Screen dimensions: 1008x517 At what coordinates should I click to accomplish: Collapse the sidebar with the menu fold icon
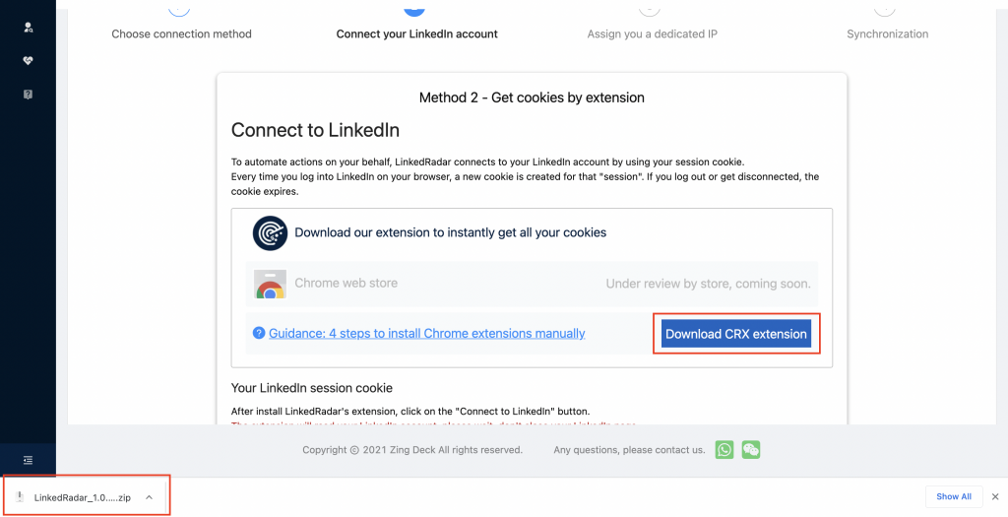(x=29, y=460)
